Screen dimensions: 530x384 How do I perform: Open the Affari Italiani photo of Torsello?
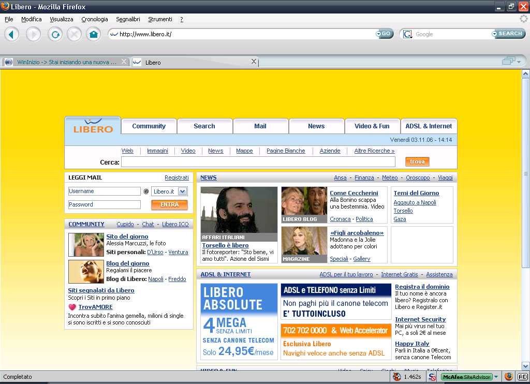click(239, 214)
